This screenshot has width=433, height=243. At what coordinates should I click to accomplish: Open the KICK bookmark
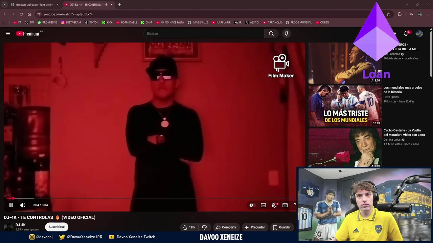[x=107, y=23]
